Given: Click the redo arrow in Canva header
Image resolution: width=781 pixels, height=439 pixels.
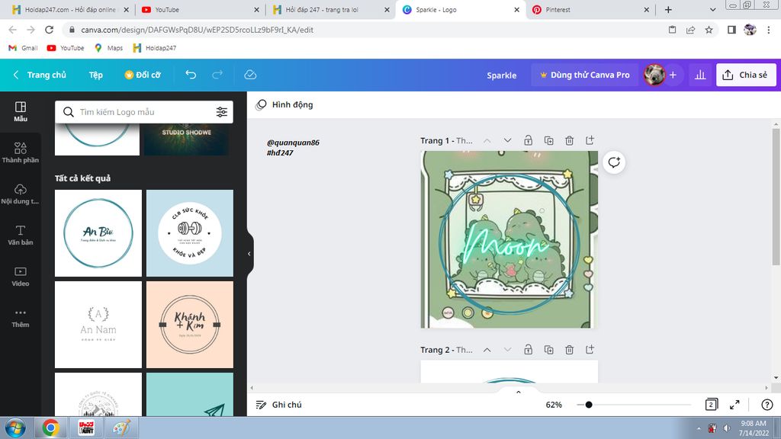Looking at the screenshot, I should [x=217, y=75].
